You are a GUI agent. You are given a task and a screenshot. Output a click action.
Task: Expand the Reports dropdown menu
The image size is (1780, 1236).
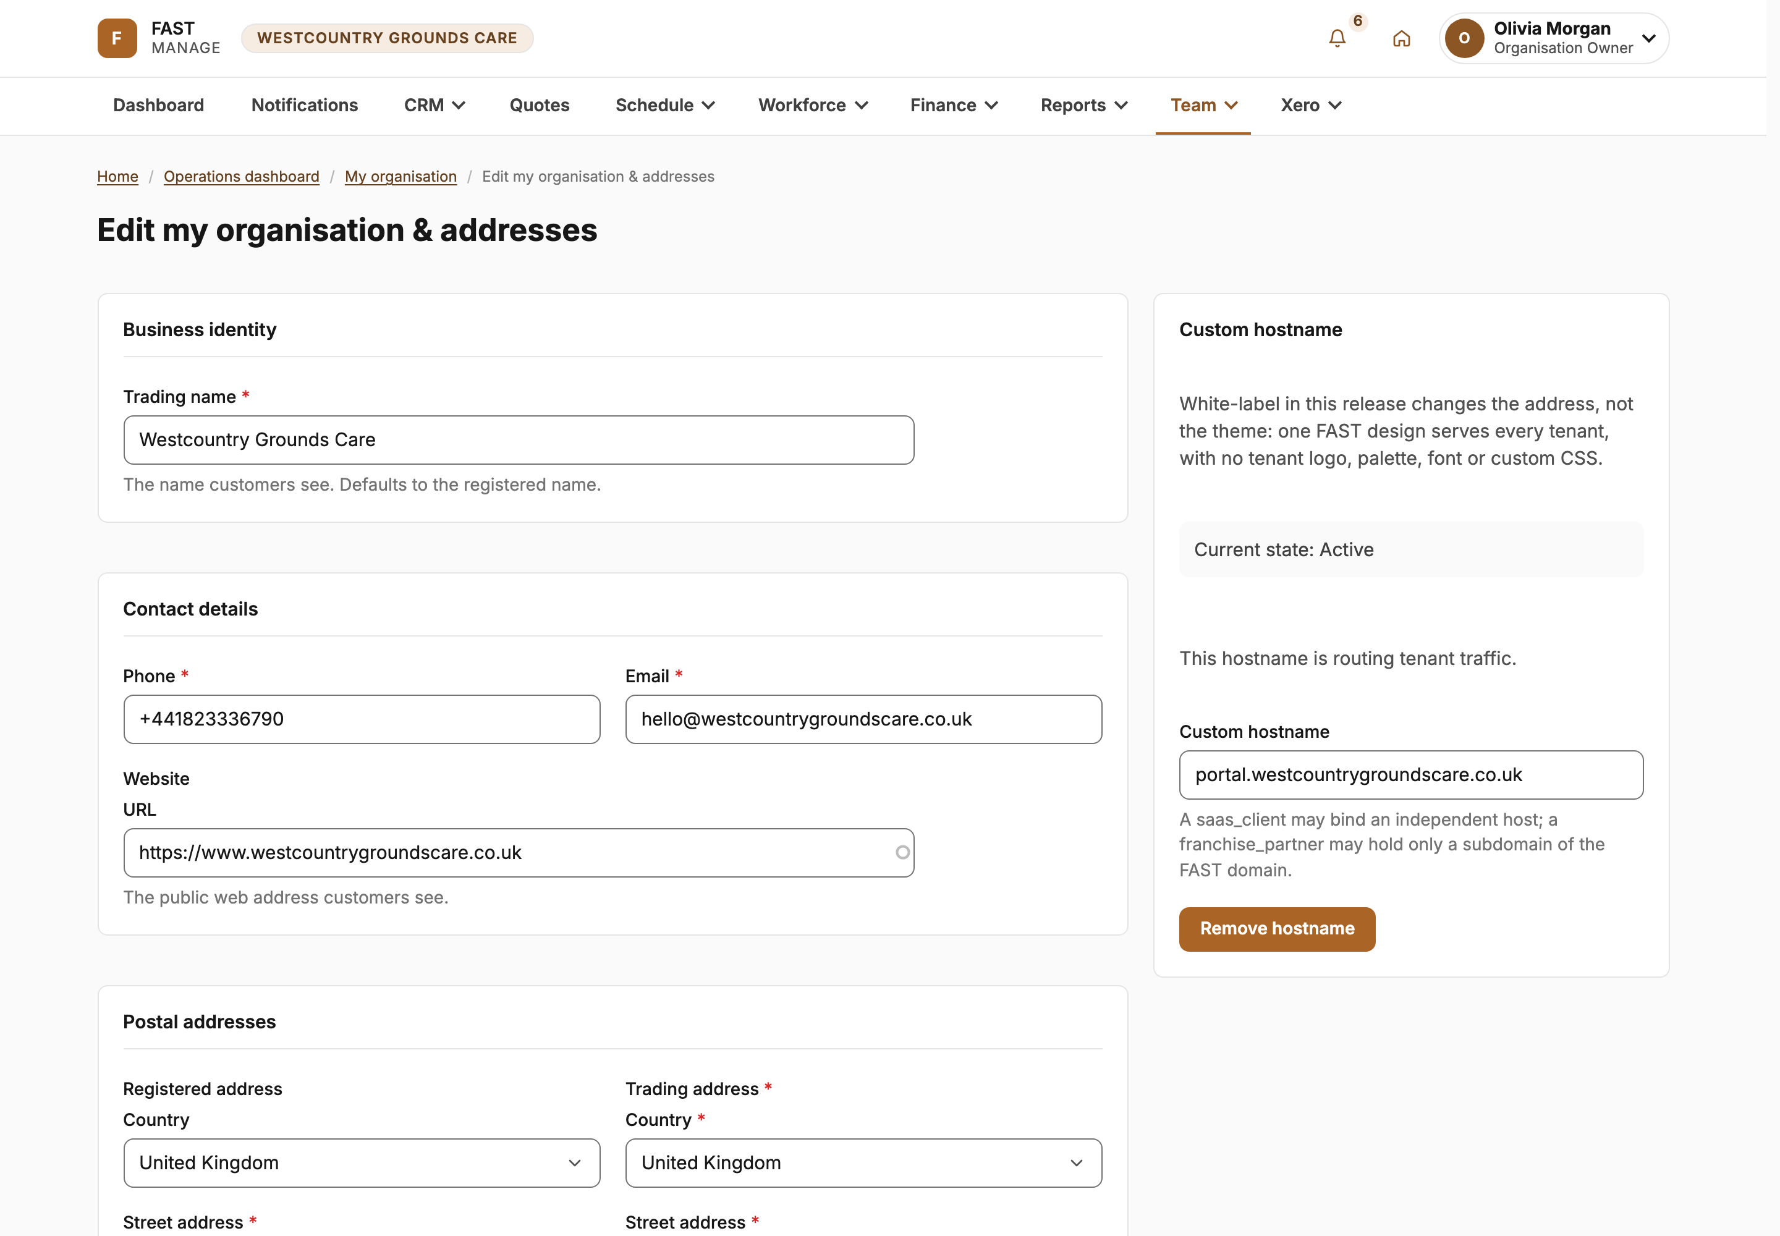point(1083,105)
